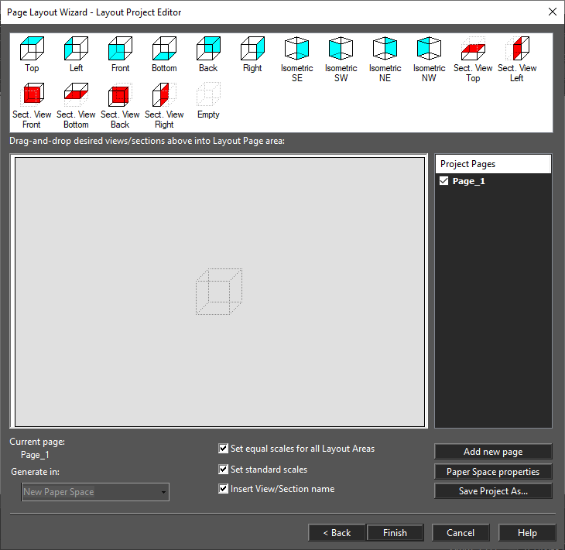Pick the Front view cube icon
Image resolution: width=565 pixels, height=550 pixels.
(120, 48)
